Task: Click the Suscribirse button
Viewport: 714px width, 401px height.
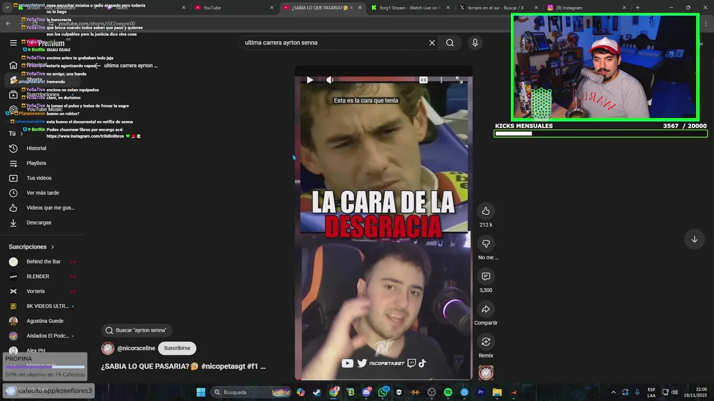Action: click(177, 348)
